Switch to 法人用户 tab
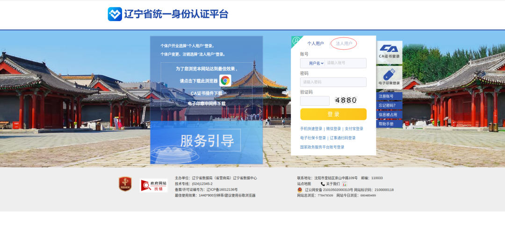The width and height of the screenshot is (505, 240). [344, 44]
